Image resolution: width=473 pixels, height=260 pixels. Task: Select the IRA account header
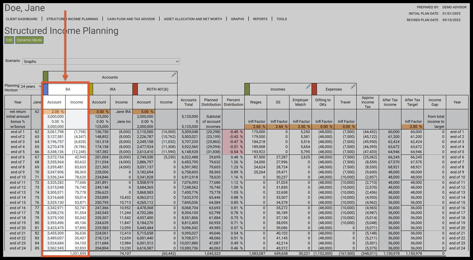(113, 89)
